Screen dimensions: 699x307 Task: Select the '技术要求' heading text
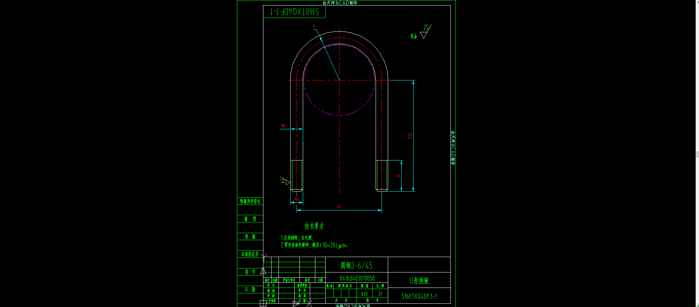[314, 226]
